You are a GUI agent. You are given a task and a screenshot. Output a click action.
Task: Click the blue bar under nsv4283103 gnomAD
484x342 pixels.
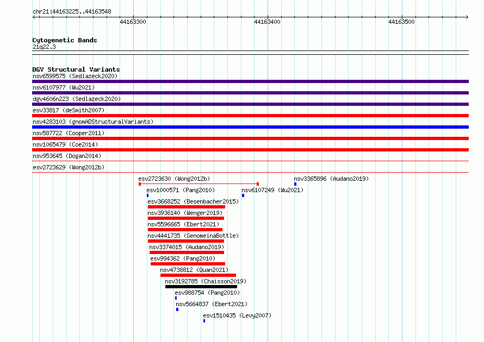[x=250, y=127]
